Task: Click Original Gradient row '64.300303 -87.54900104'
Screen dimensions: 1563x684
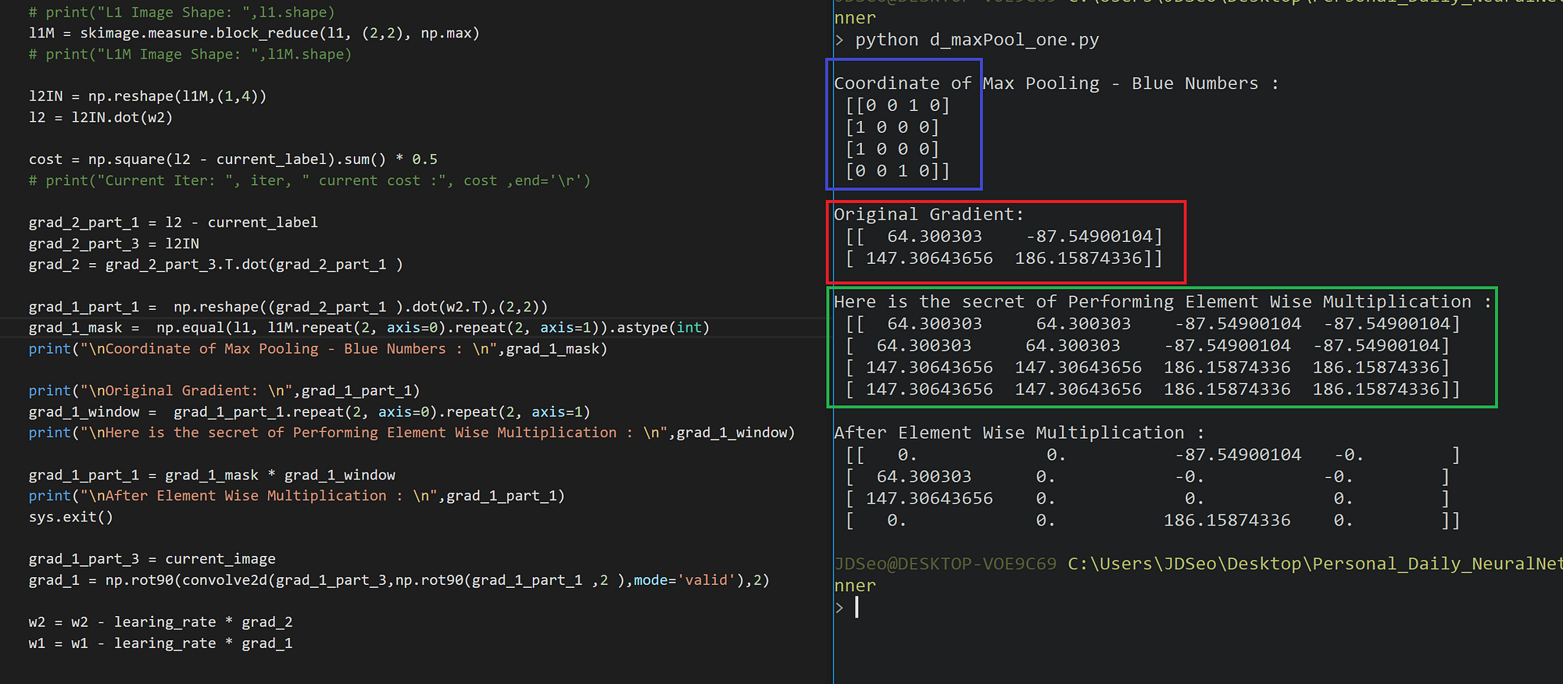Action: click(x=1004, y=237)
